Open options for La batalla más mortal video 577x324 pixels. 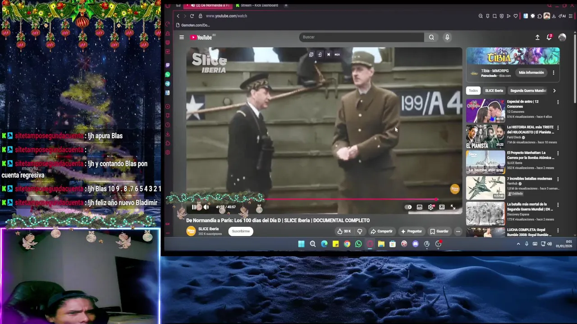[x=558, y=205]
